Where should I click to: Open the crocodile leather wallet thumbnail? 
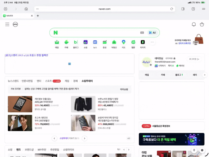tap(83, 123)
